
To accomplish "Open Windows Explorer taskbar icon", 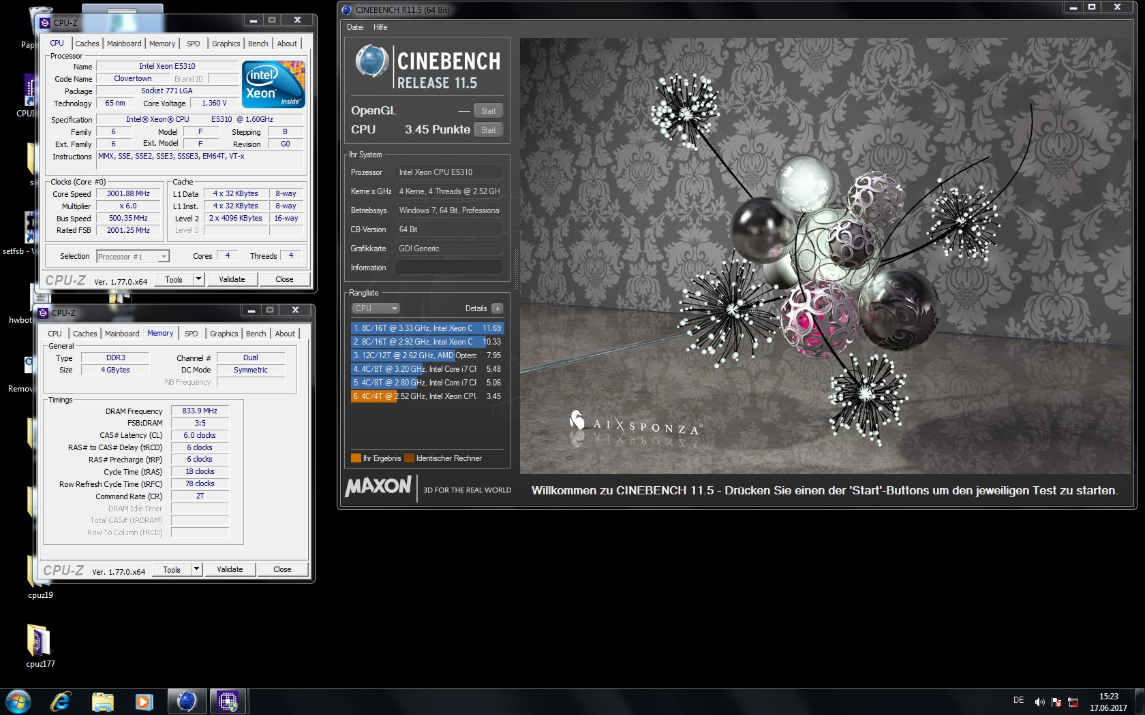I will pos(102,701).
